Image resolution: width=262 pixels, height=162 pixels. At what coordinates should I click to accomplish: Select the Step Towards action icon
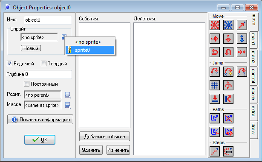point(215,151)
